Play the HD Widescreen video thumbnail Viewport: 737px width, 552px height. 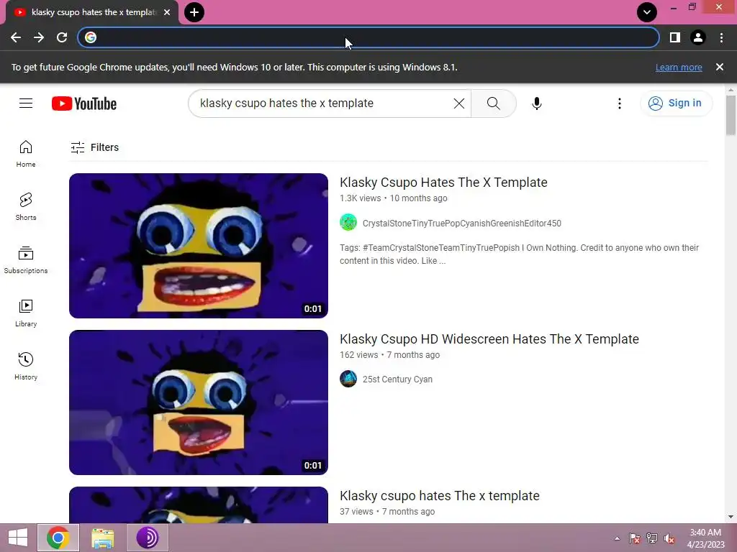coord(199,402)
